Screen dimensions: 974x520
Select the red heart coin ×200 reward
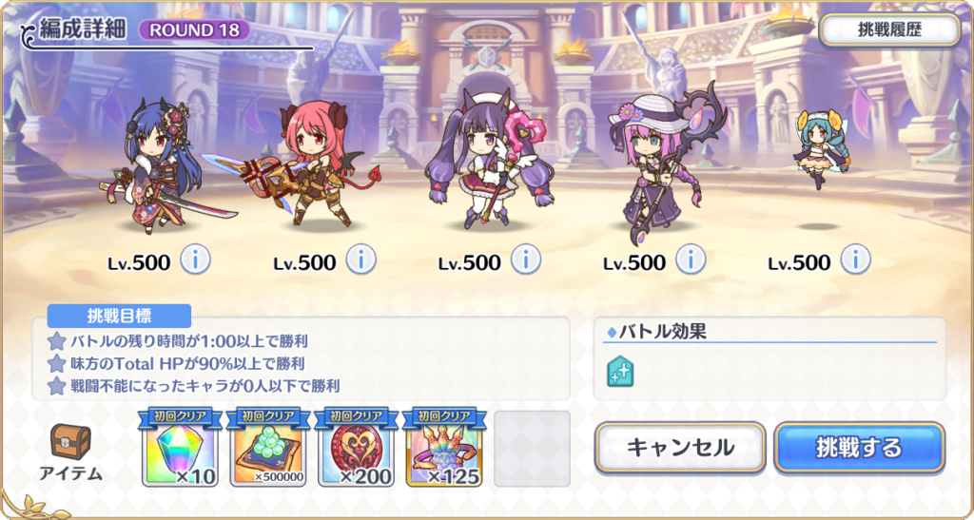click(357, 448)
